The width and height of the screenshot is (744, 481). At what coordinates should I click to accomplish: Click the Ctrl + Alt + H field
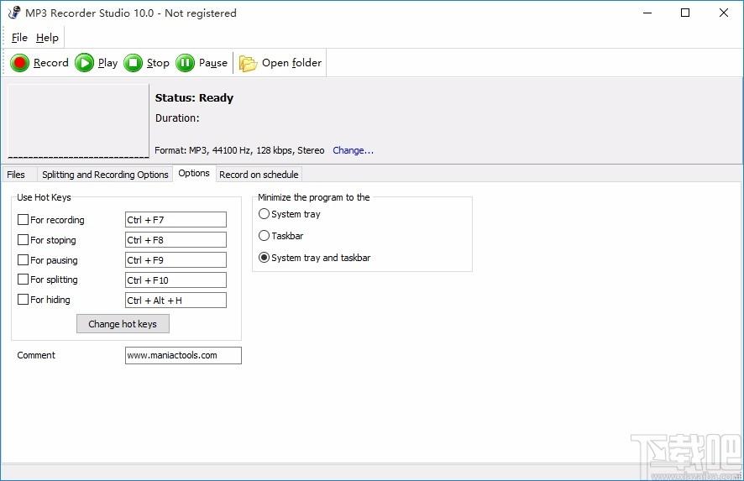point(176,301)
